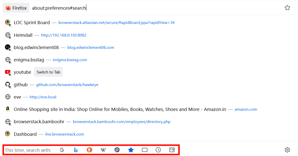Image resolution: width=298 pixels, height=156 pixels.
Task: Open http://192.168.0.192:8082 link
Action: [x=64, y=35]
